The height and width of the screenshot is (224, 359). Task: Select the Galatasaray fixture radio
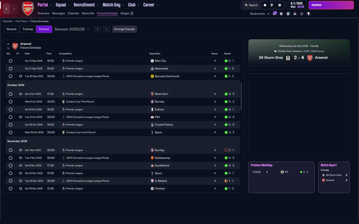(11, 158)
